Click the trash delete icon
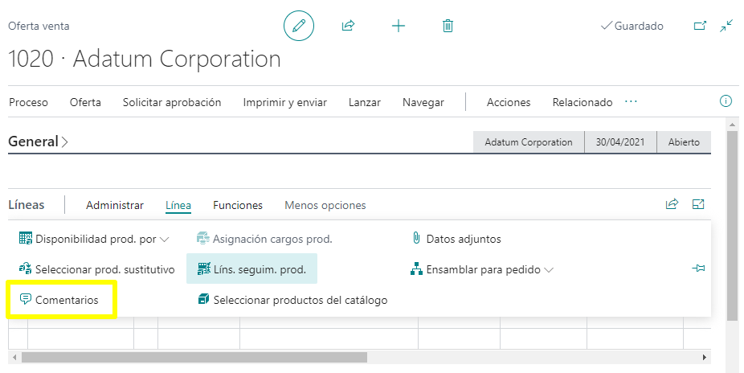The image size is (744, 373). coord(448,26)
